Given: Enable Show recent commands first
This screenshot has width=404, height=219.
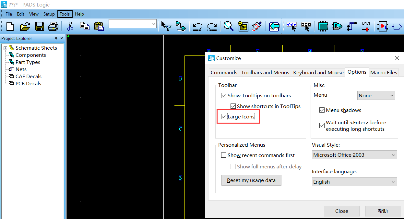Looking at the screenshot, I should point(223,155).
